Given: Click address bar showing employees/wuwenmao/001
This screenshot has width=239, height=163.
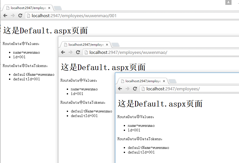Looking at the screenshot, I should tap(132, 16).
